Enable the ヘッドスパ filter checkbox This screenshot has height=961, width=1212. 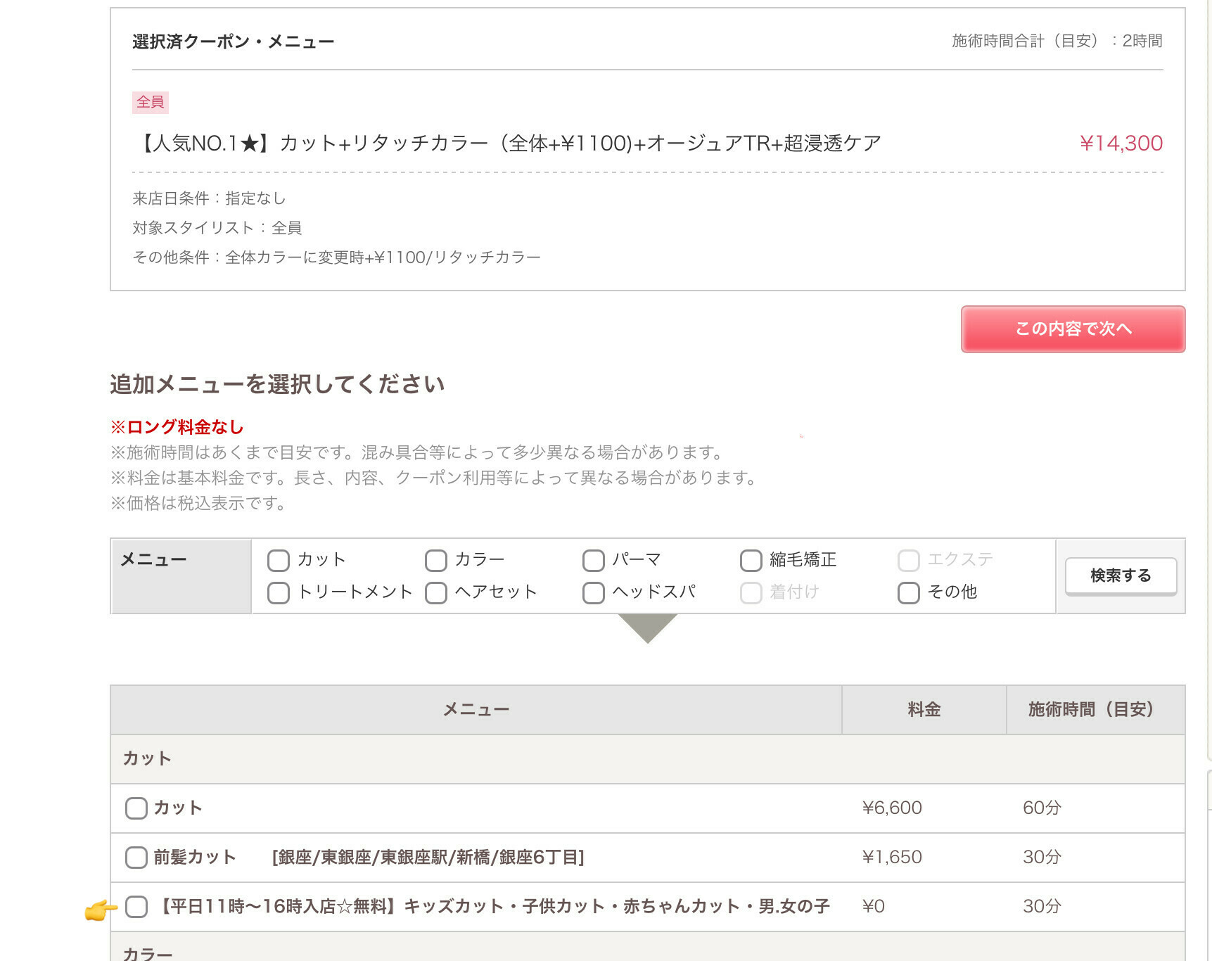point(594,592)
